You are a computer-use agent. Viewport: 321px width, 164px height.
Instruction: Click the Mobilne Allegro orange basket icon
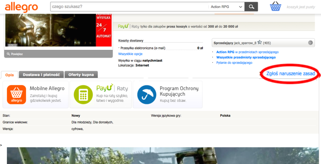point(16,95)
